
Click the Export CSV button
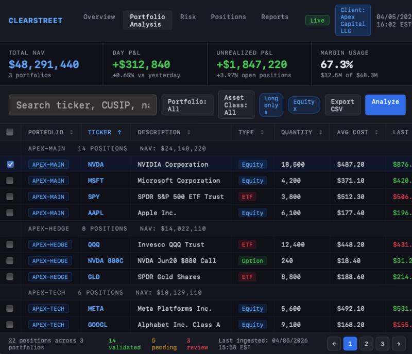[x=342, y=105]
